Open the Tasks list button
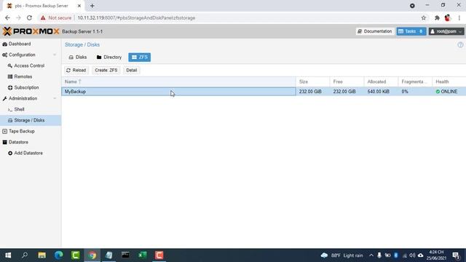Image resolution: width=466 pixels, height=262 pixels. point(411,31)
